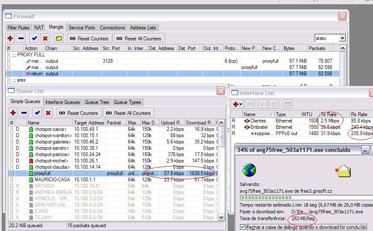Sort interfaces by Name column

pos(258,114)
